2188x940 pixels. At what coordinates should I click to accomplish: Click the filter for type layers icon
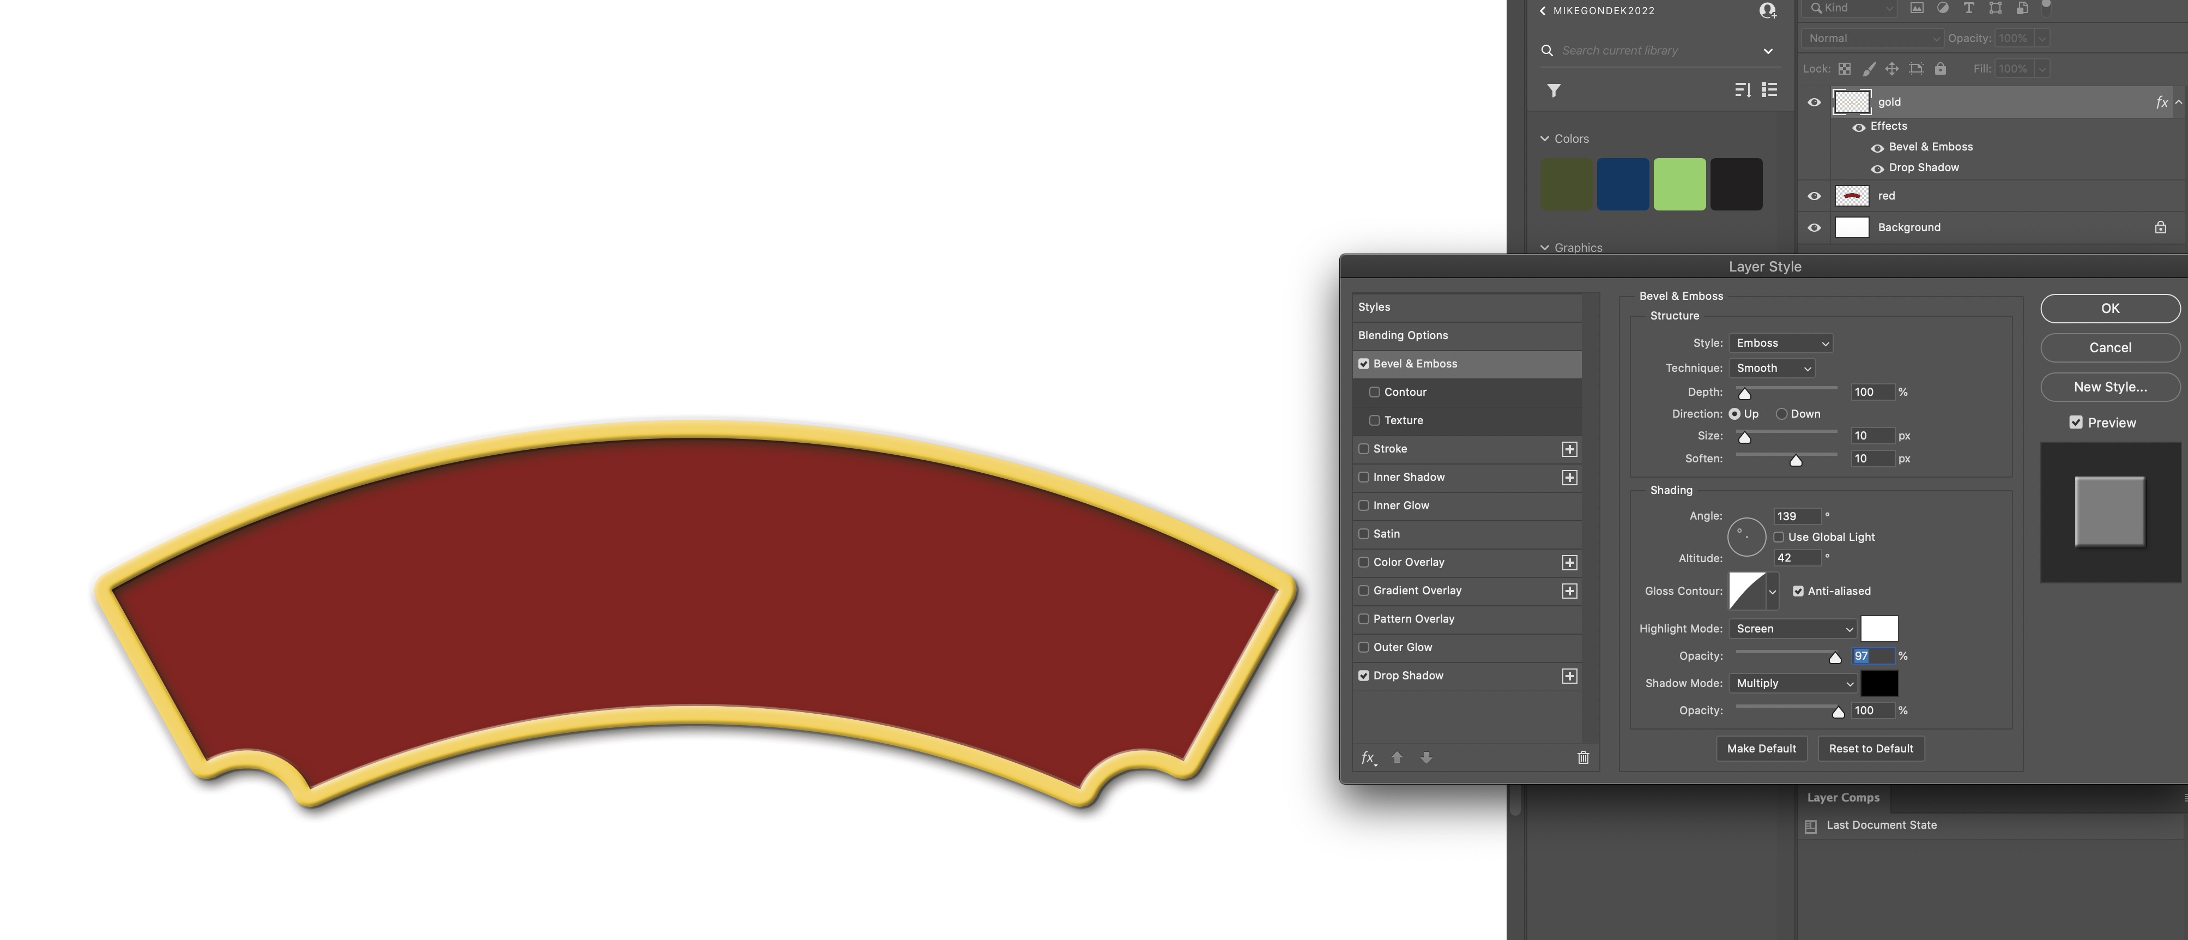1969,9
